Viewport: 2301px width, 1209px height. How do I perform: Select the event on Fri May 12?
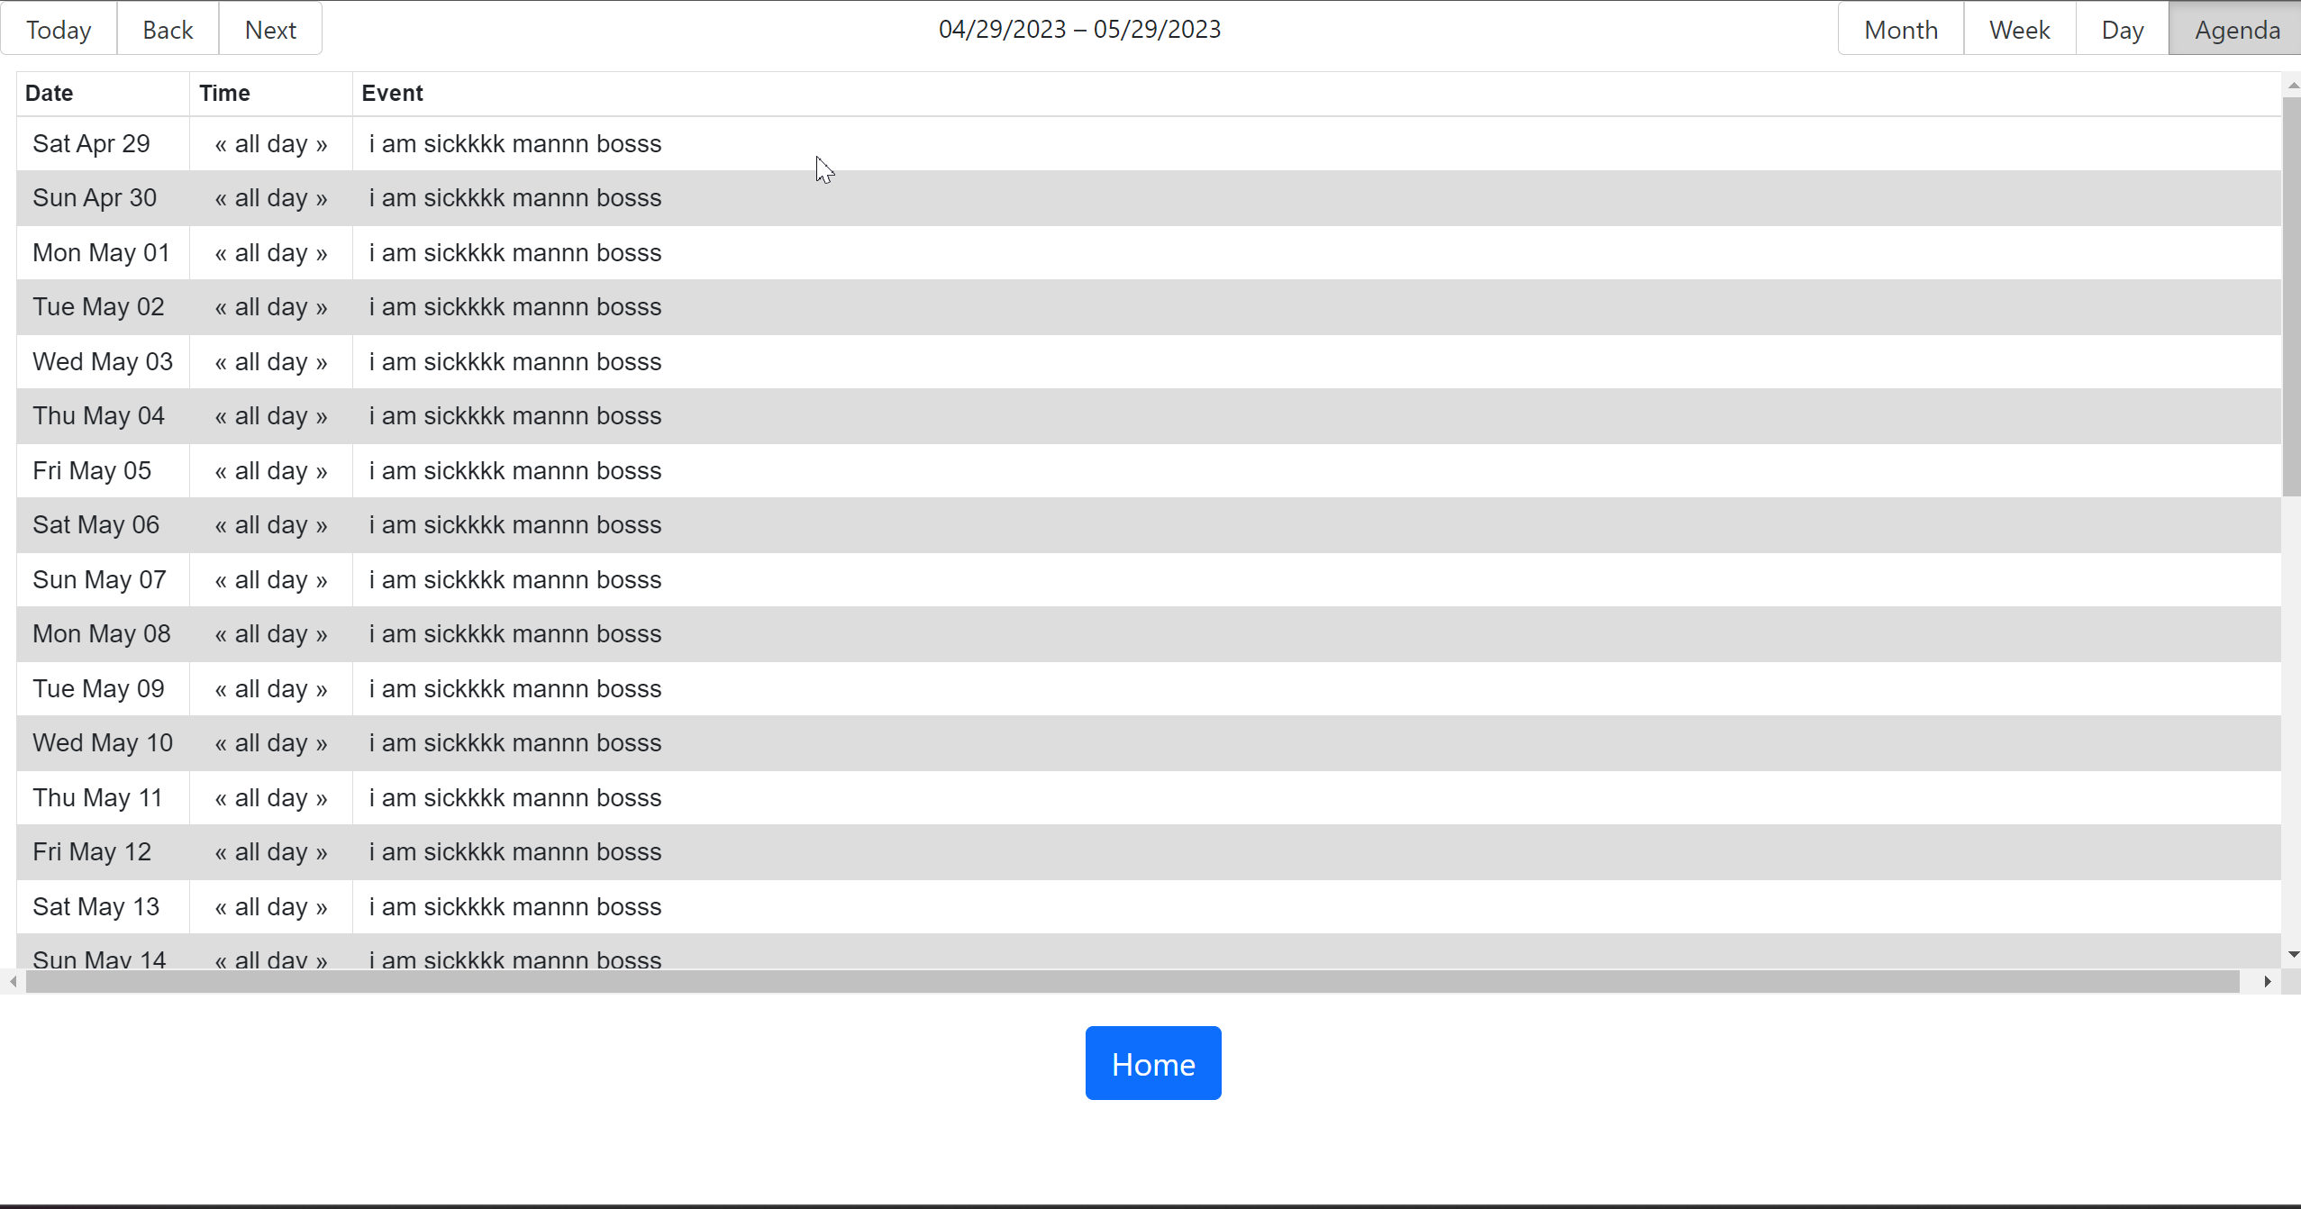pyautogui.click(x=514, y=851)
